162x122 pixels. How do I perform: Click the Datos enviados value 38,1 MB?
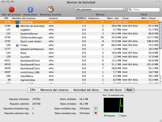(84, 104)
